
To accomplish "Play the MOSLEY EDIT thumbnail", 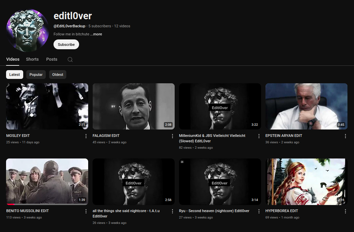I will 47,106.
